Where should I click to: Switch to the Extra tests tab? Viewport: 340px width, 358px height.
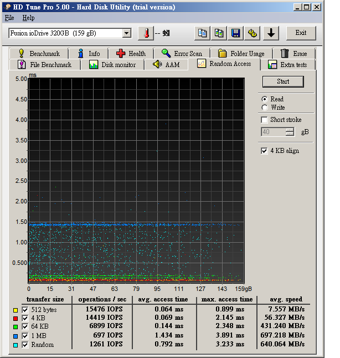[288, 65]
